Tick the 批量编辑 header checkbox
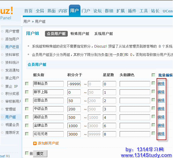 coord(153,75)
